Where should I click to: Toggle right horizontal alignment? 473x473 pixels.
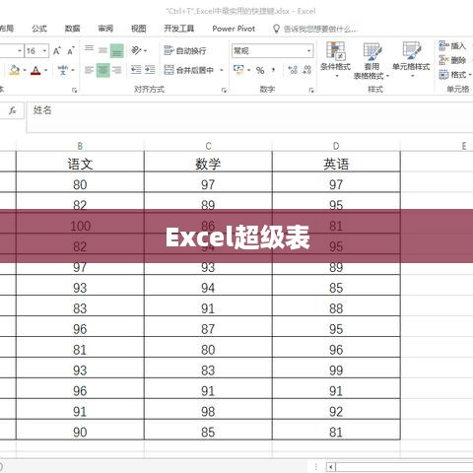point(116,70)
